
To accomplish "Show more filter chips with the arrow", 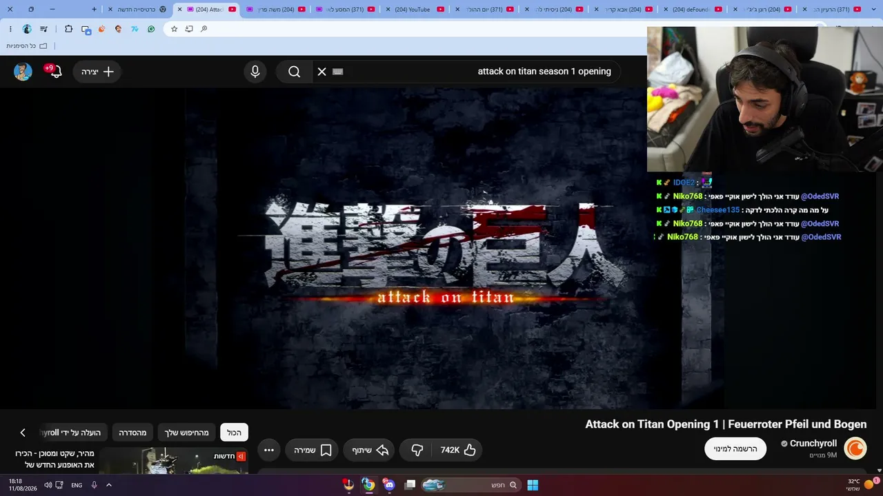I will 23,433.
